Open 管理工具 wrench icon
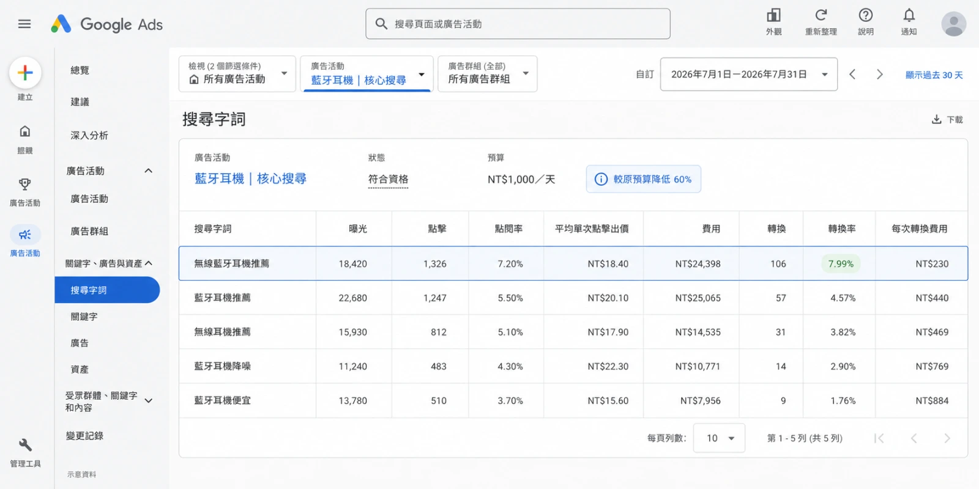Viewport: 979px width, 489px height. (x=25, y=445)
